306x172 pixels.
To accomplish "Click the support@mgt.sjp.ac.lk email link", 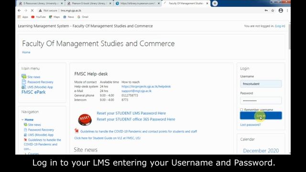I will 136,91.
